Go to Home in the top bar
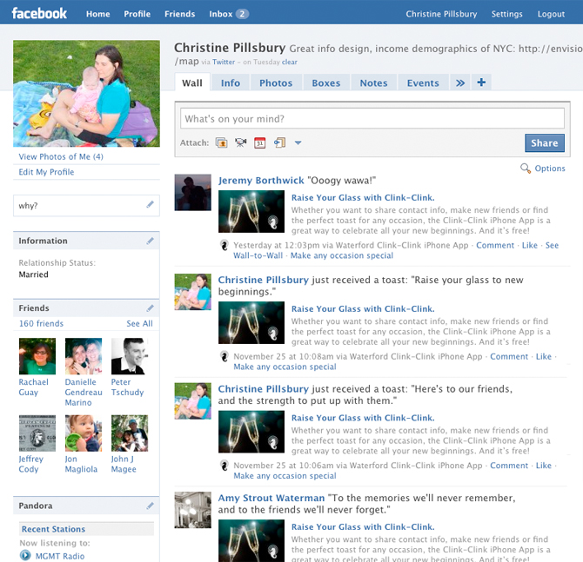583x562 pixels. (x=98, y=14)
